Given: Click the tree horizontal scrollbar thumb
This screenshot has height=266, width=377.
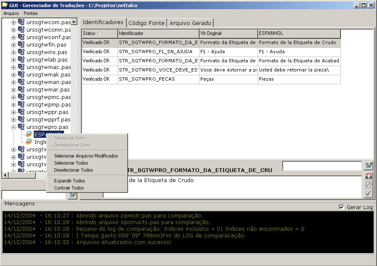Looking at the screenshot, I should pyautogui.click(x=22, y=175).
